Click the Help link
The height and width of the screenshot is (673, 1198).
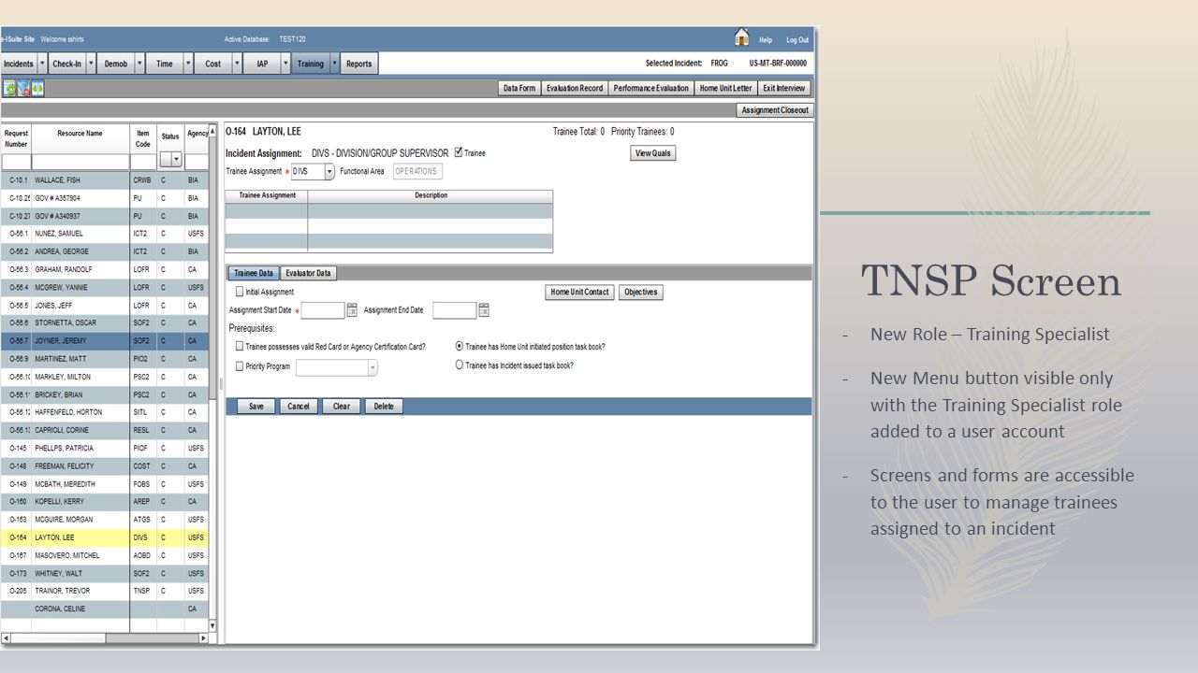[766, 40]
